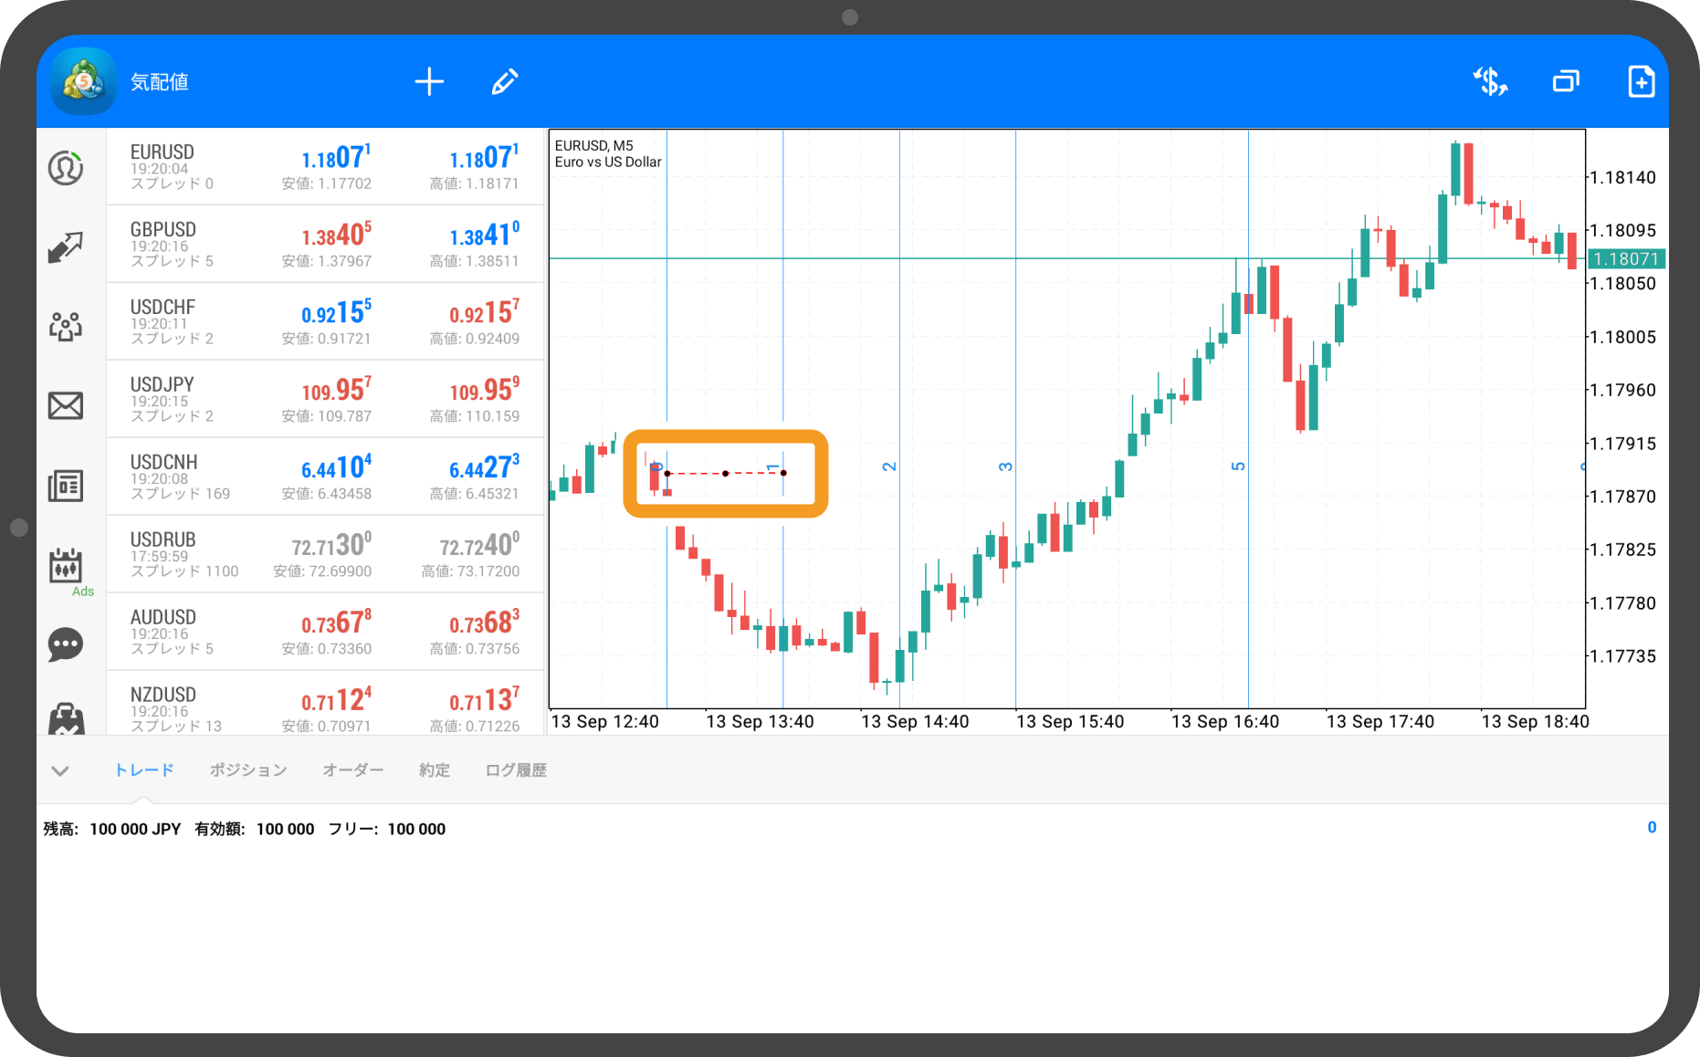1700x1057 pixels.
Task: Open the ログ履歴 tab
Action: click(x=516, y=770)
